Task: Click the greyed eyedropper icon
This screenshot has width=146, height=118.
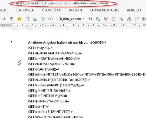Action: [x=137, y=19]
